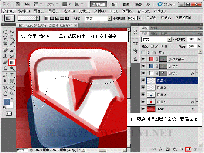Add a layer style via fx button
This screenshot has width=204, height=153.
point(161,149)
